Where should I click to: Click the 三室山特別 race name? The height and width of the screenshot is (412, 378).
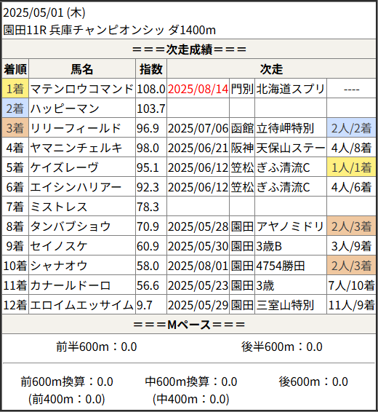[285, 305]
